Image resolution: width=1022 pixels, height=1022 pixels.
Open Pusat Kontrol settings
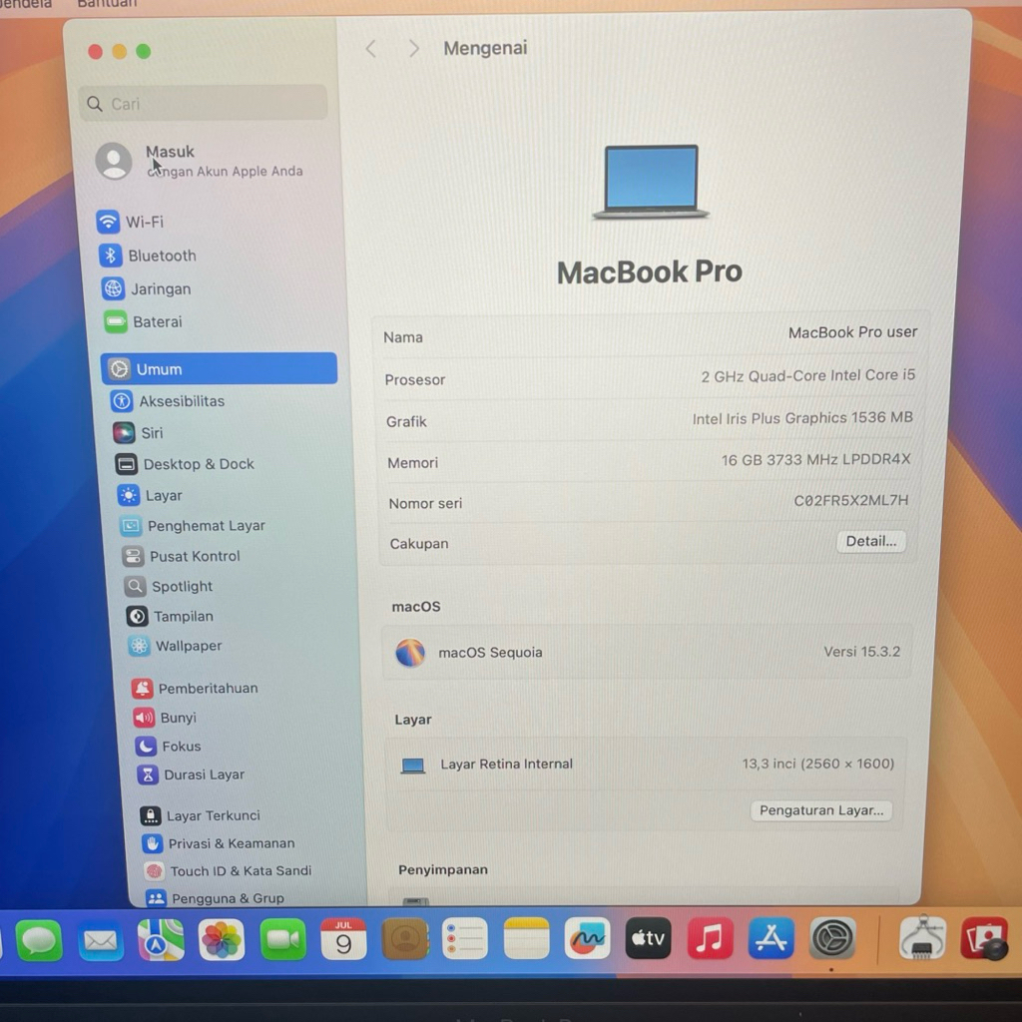(182, 556)
